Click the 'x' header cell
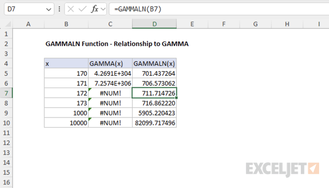329x188 pixels. coord(66,63)
